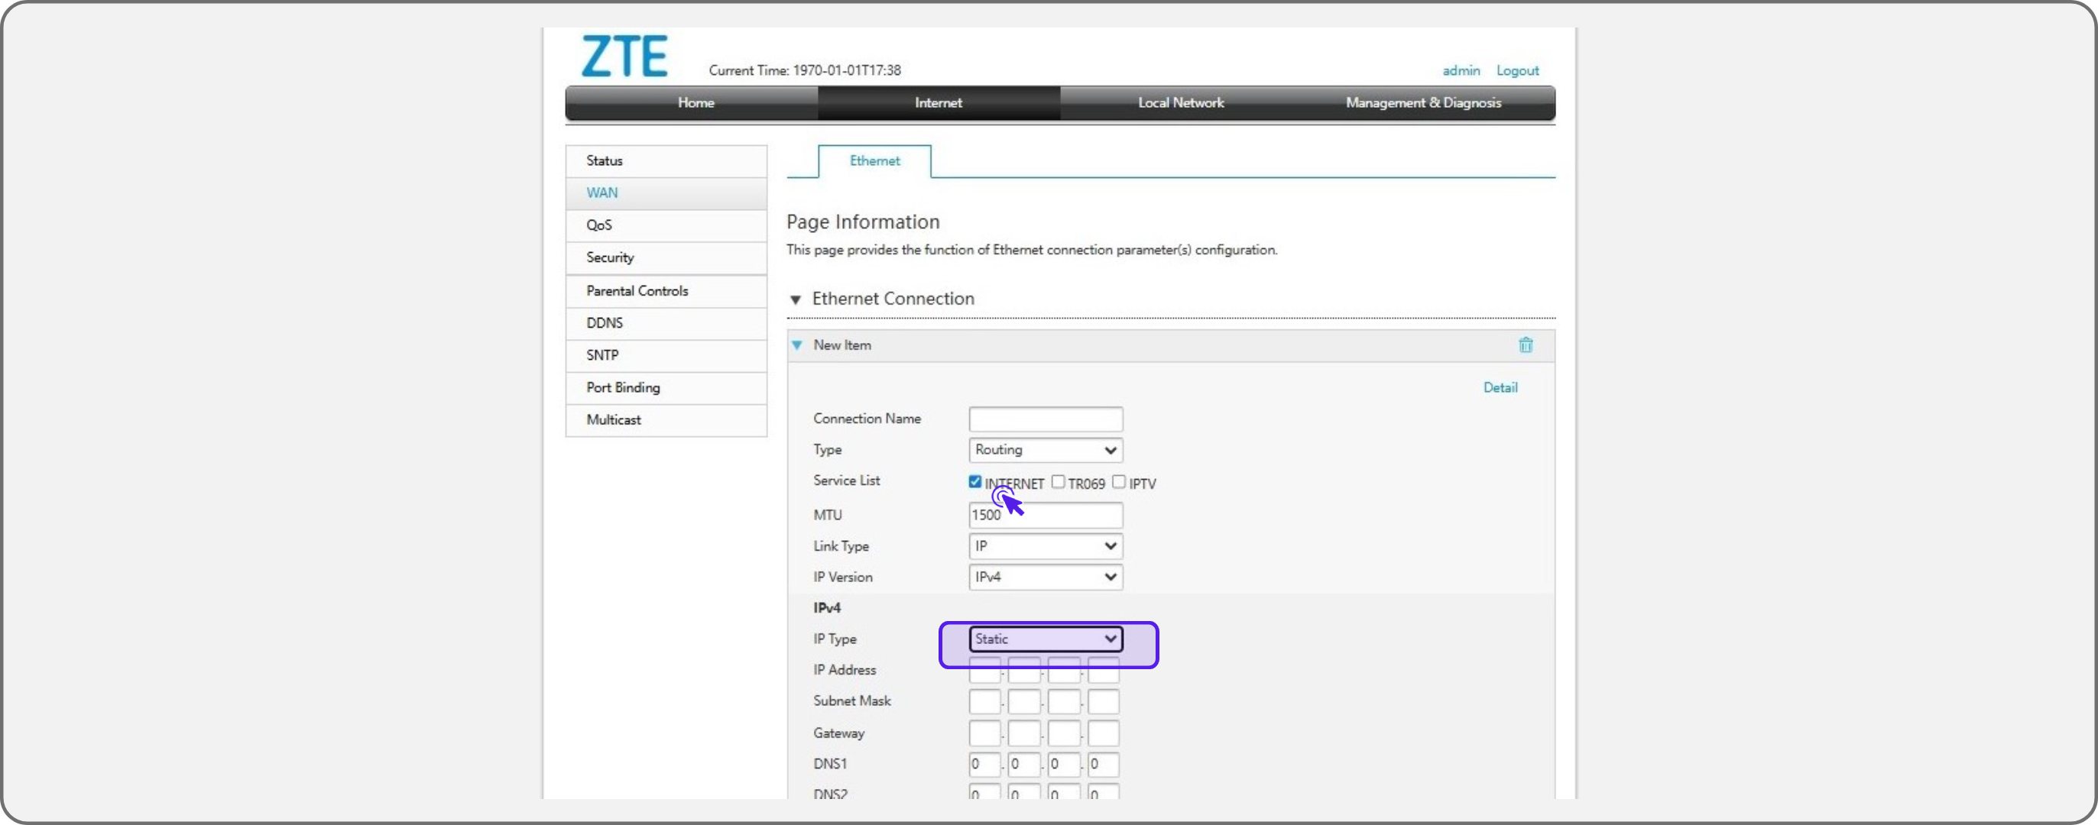Open the Parental Controls section
The height and width of the screenshot is (825, 2098).
click(637, 290)
